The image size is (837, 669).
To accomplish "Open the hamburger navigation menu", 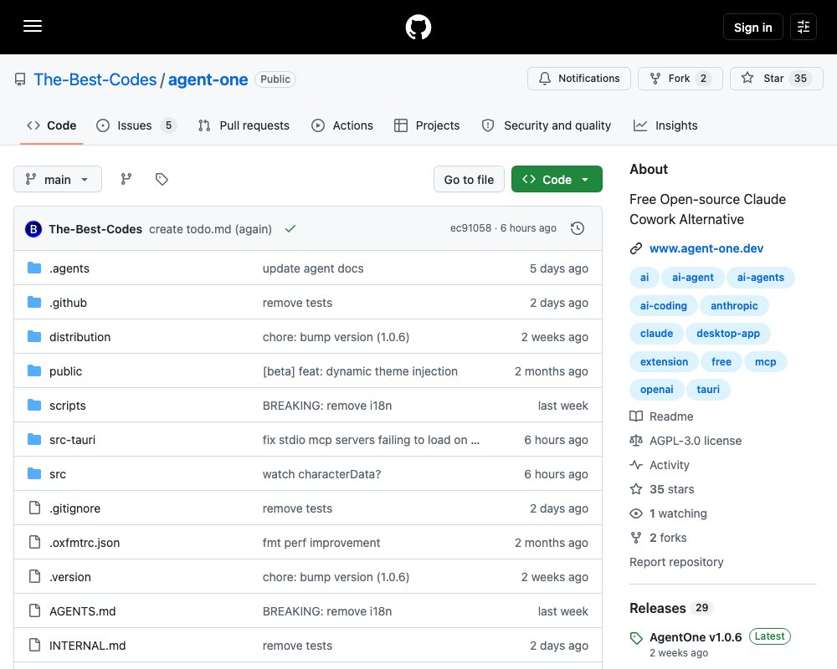I will (x=33, y=26).
